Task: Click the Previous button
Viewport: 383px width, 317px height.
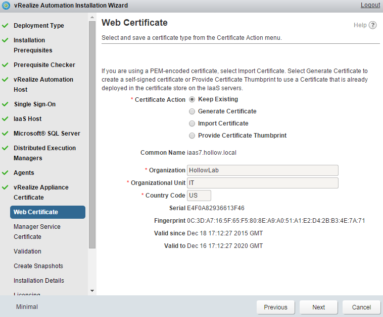Action: point(275,307)
